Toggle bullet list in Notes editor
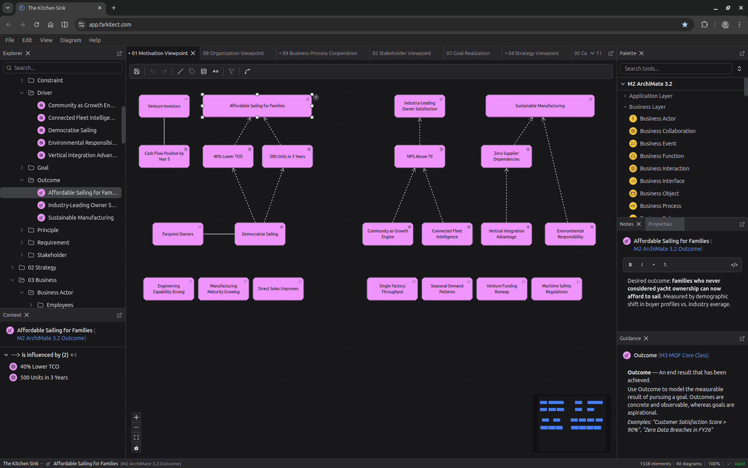 click(x=654, y=265)
